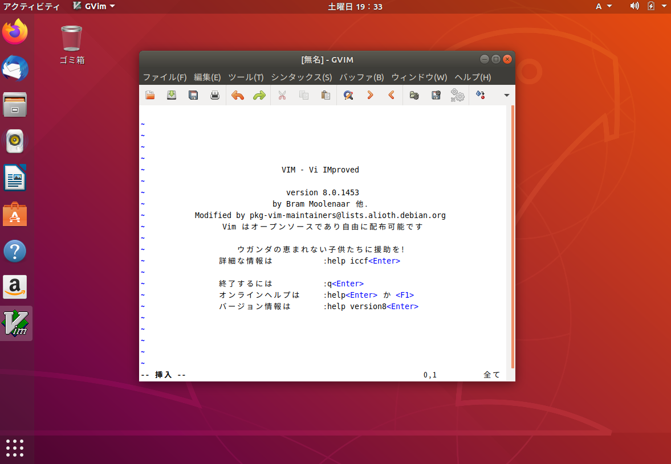Click the GVim icon in the dock
The height and width of the screenshot is (464, 671).
click(x=16, y=323)
